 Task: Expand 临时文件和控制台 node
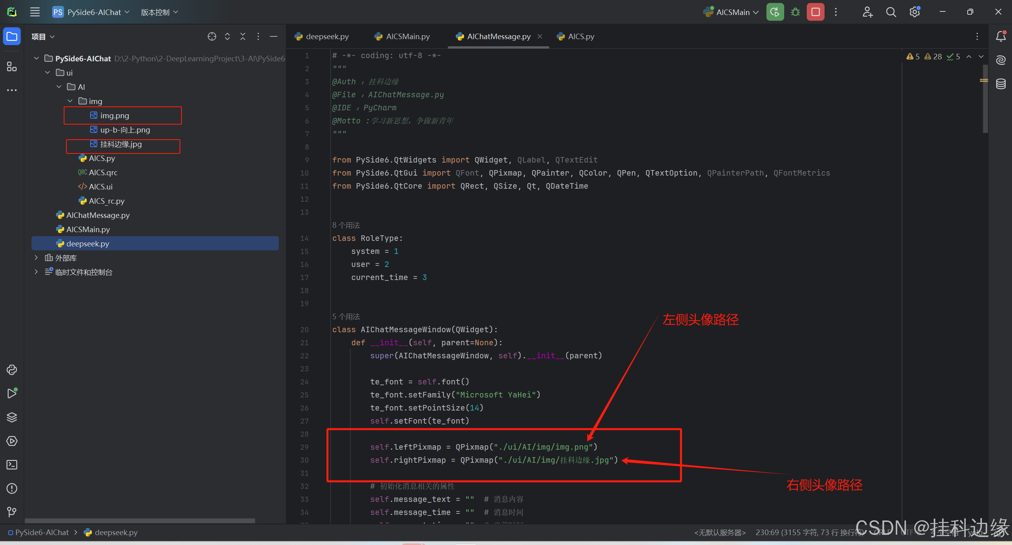click(x=36, y=272)
